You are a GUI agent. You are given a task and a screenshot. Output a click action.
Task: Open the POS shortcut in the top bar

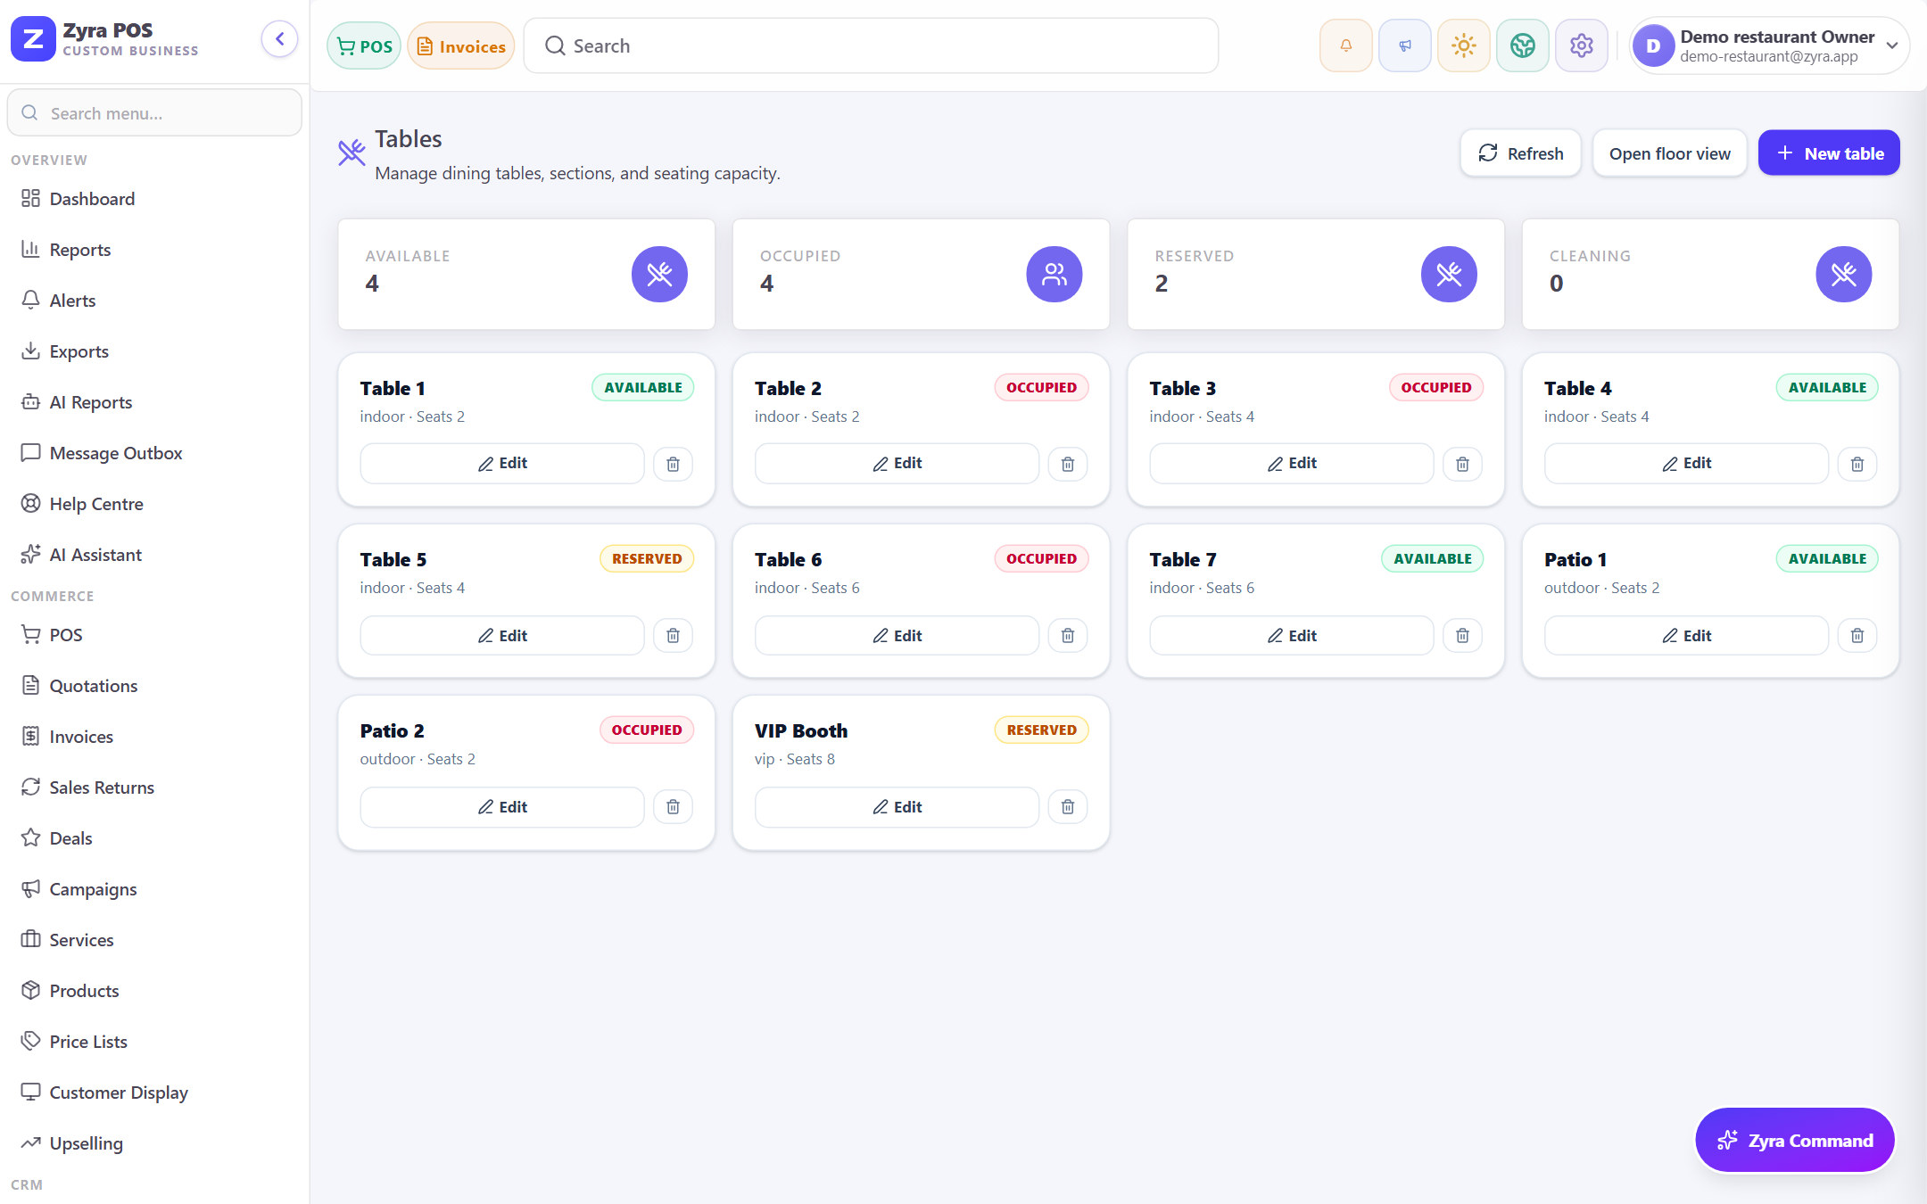(x=364, y=45)
